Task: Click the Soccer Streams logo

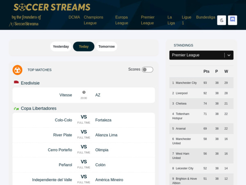Action: point(52,7)
